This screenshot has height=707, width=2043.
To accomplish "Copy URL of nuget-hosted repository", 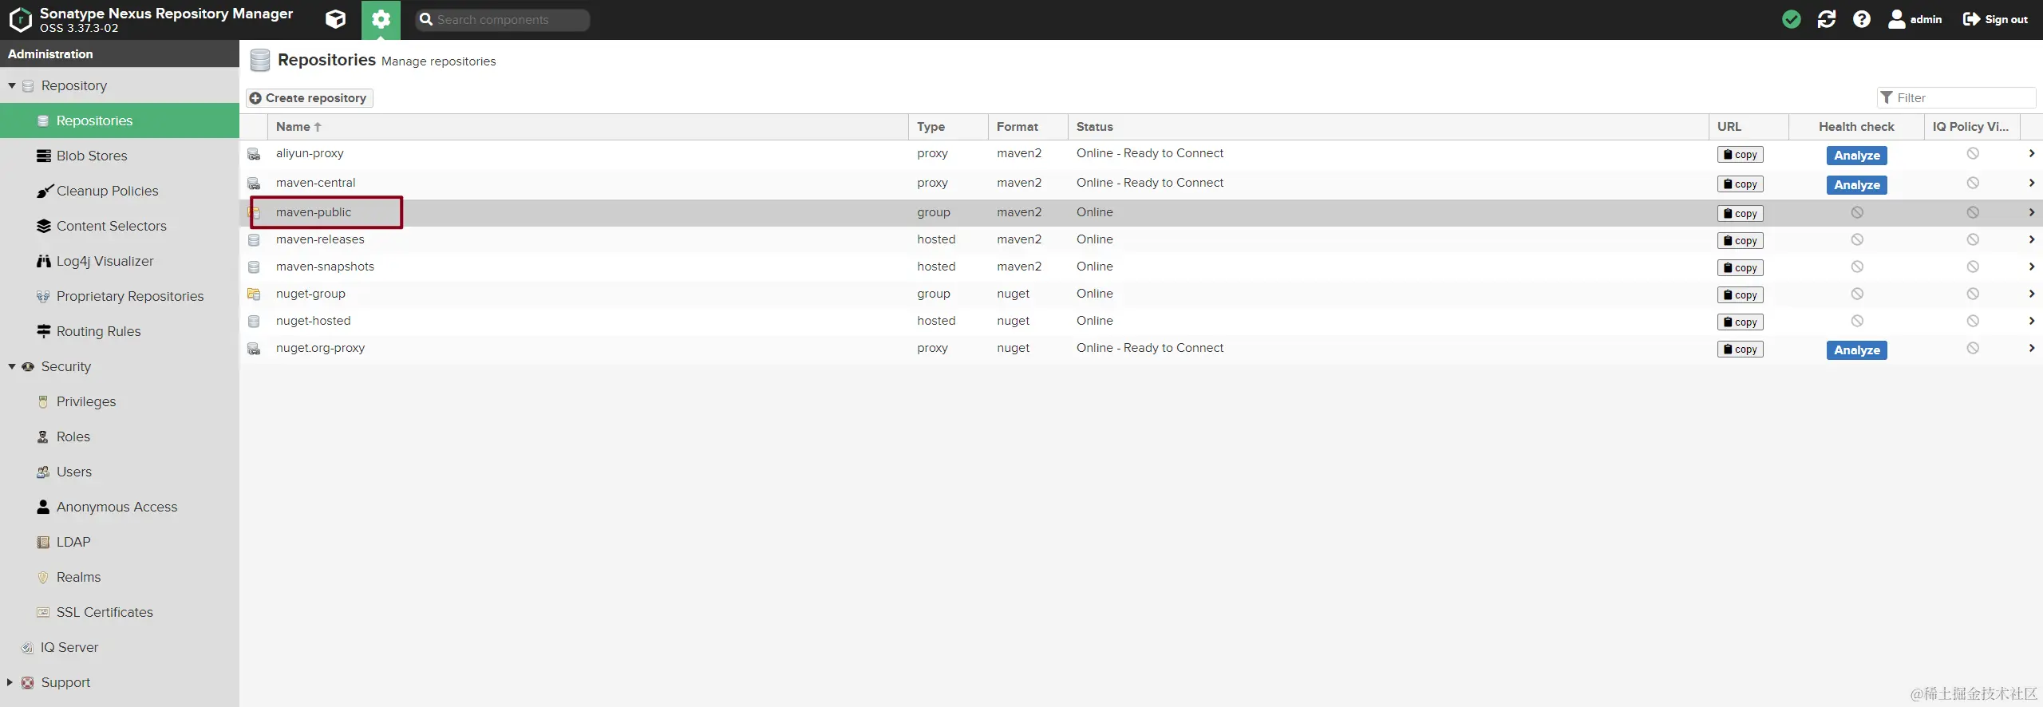I will point(1740,322).
